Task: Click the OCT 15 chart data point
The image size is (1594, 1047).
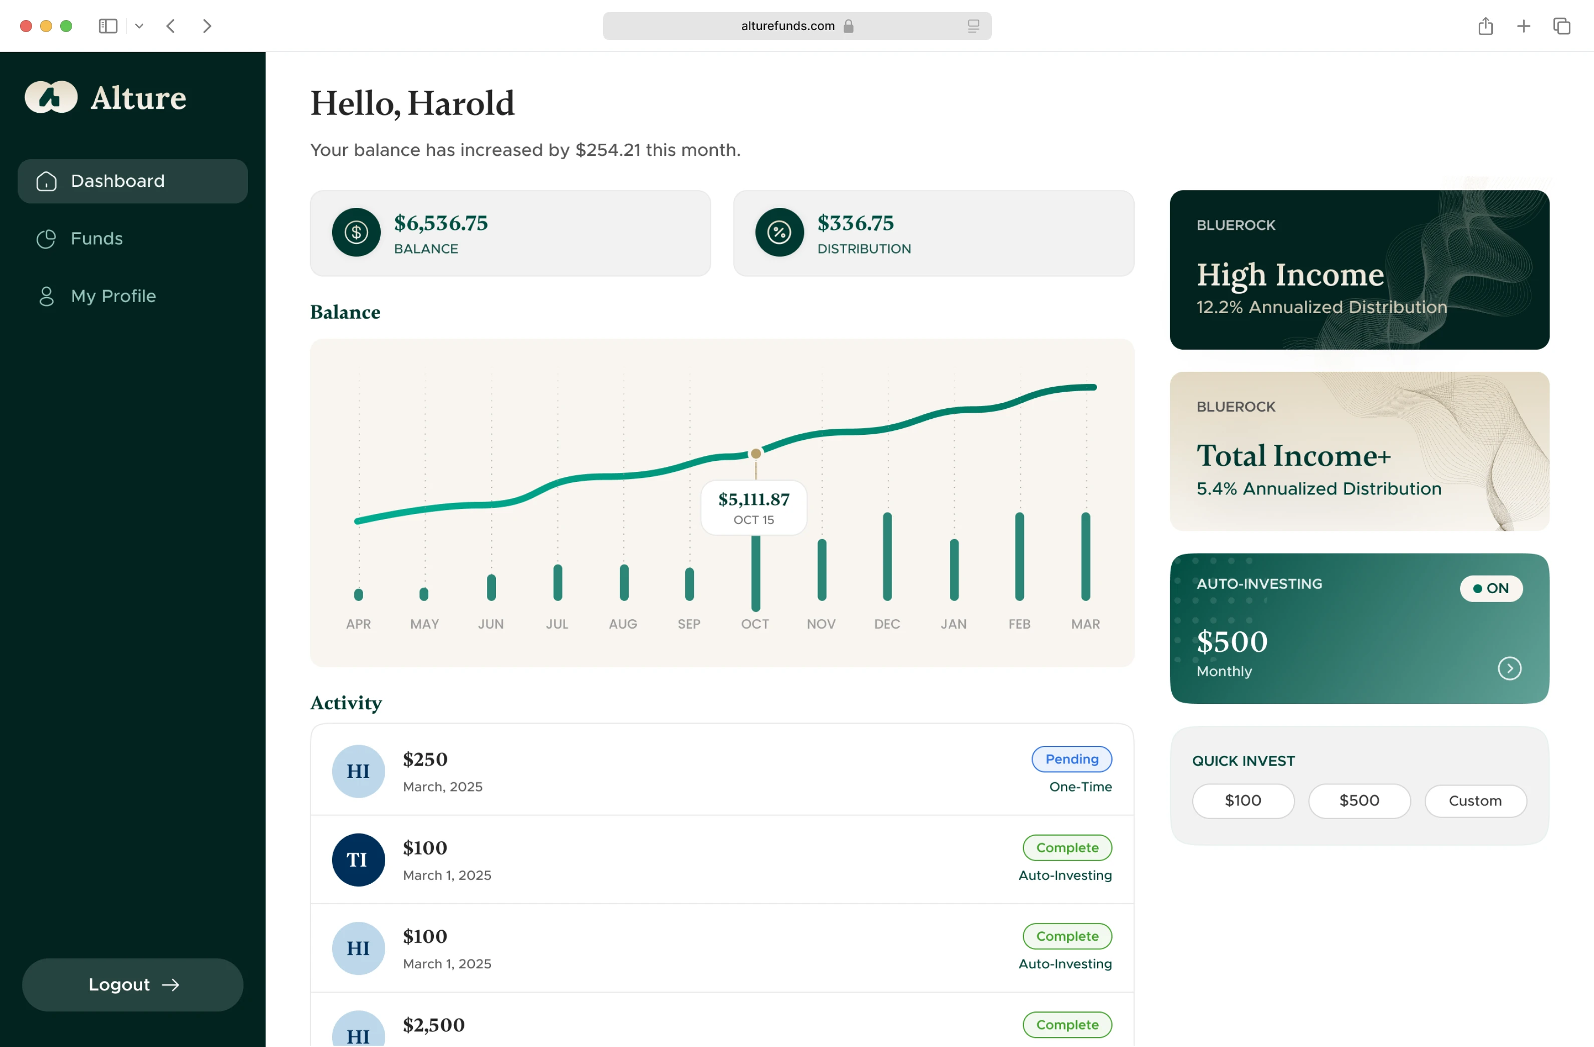Action: [x=755, y=453]
